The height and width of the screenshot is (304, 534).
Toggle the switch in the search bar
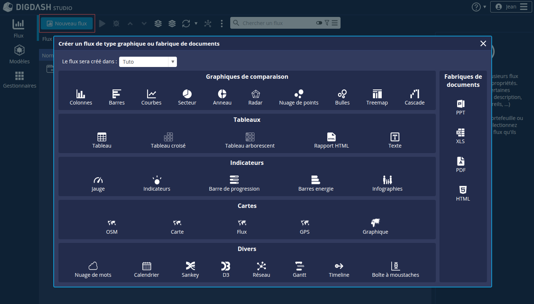[319, 23]
